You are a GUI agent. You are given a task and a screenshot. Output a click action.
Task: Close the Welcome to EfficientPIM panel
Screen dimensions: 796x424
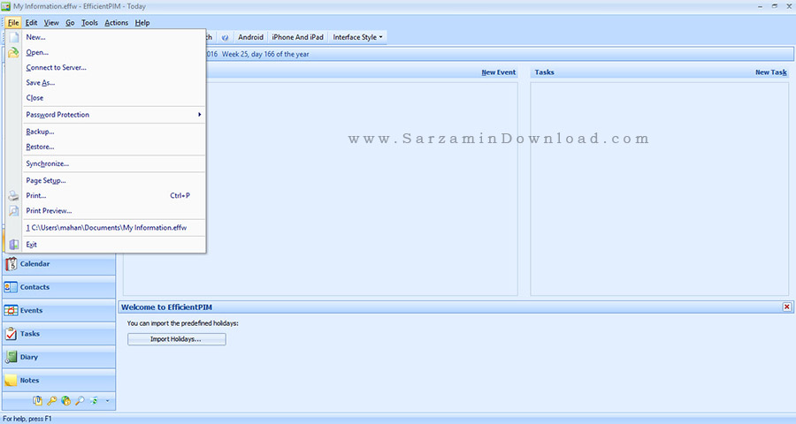coord(787,307)
